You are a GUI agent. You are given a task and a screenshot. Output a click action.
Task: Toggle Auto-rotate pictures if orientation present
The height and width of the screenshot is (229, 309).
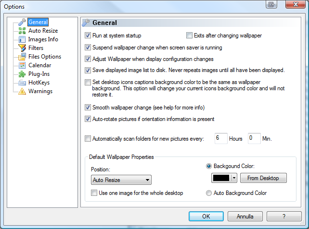click(x=88, y=119)
